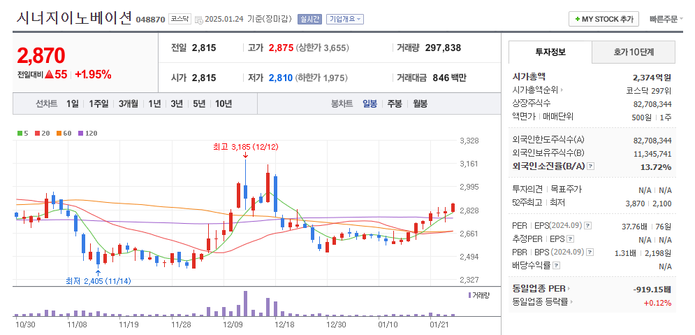This screenshot has height=335, width=695.
Task: Click the arrow icon next to 동일업종 등락률
Action: 571,302
